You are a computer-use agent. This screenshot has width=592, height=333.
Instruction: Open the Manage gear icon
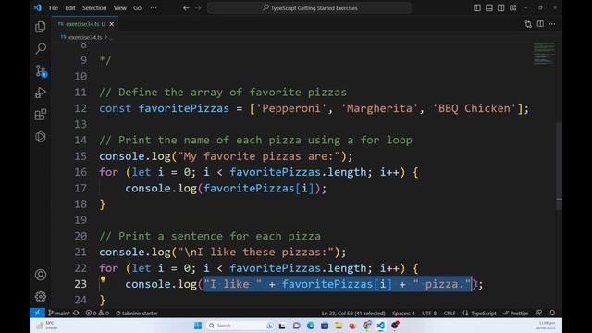pos(41,297)
